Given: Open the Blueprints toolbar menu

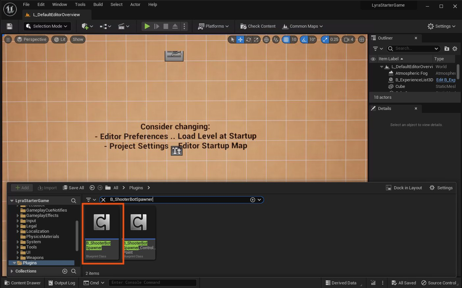Looking at the screenshot, I should pos(105,26).
